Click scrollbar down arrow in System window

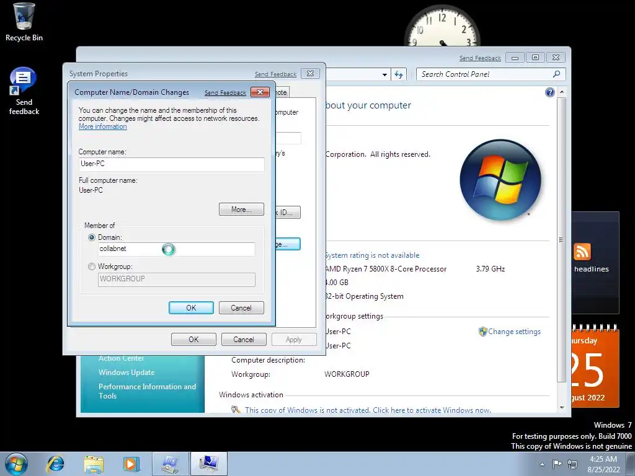[x=562, y=408]
